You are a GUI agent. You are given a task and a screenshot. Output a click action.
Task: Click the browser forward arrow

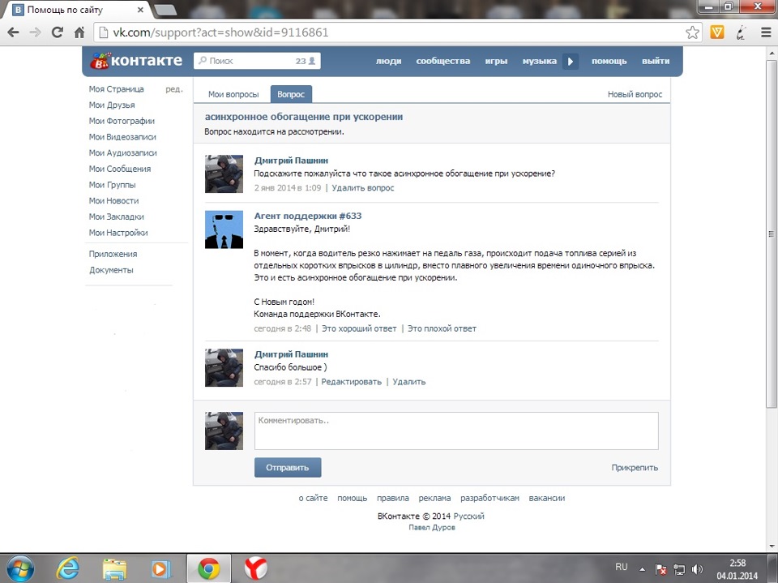(x=35, y=32)
